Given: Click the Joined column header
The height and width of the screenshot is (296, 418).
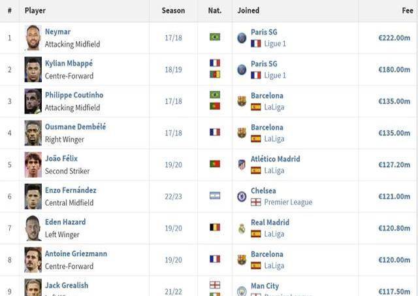Looking at the screenshot, I should pyautogui.click(x=248, y=10).
